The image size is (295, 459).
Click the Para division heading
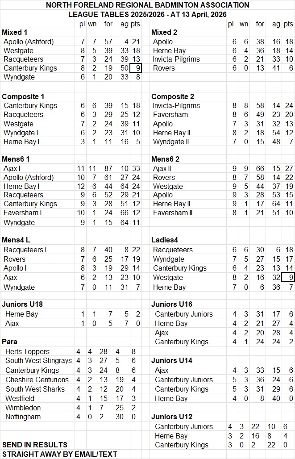[10, 342]
